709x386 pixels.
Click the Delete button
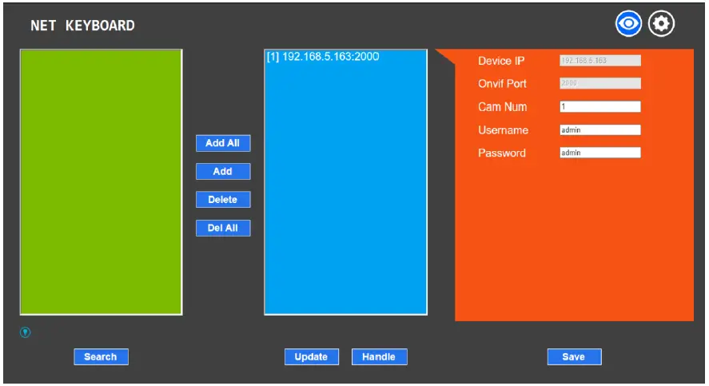pyautogui.click(x=223, y=199)
